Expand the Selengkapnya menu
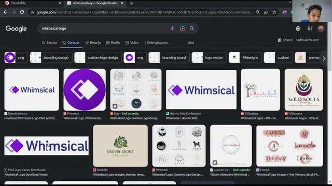Image resolution: width=332 pixels, height=186 pixels. tap(156, 42)
